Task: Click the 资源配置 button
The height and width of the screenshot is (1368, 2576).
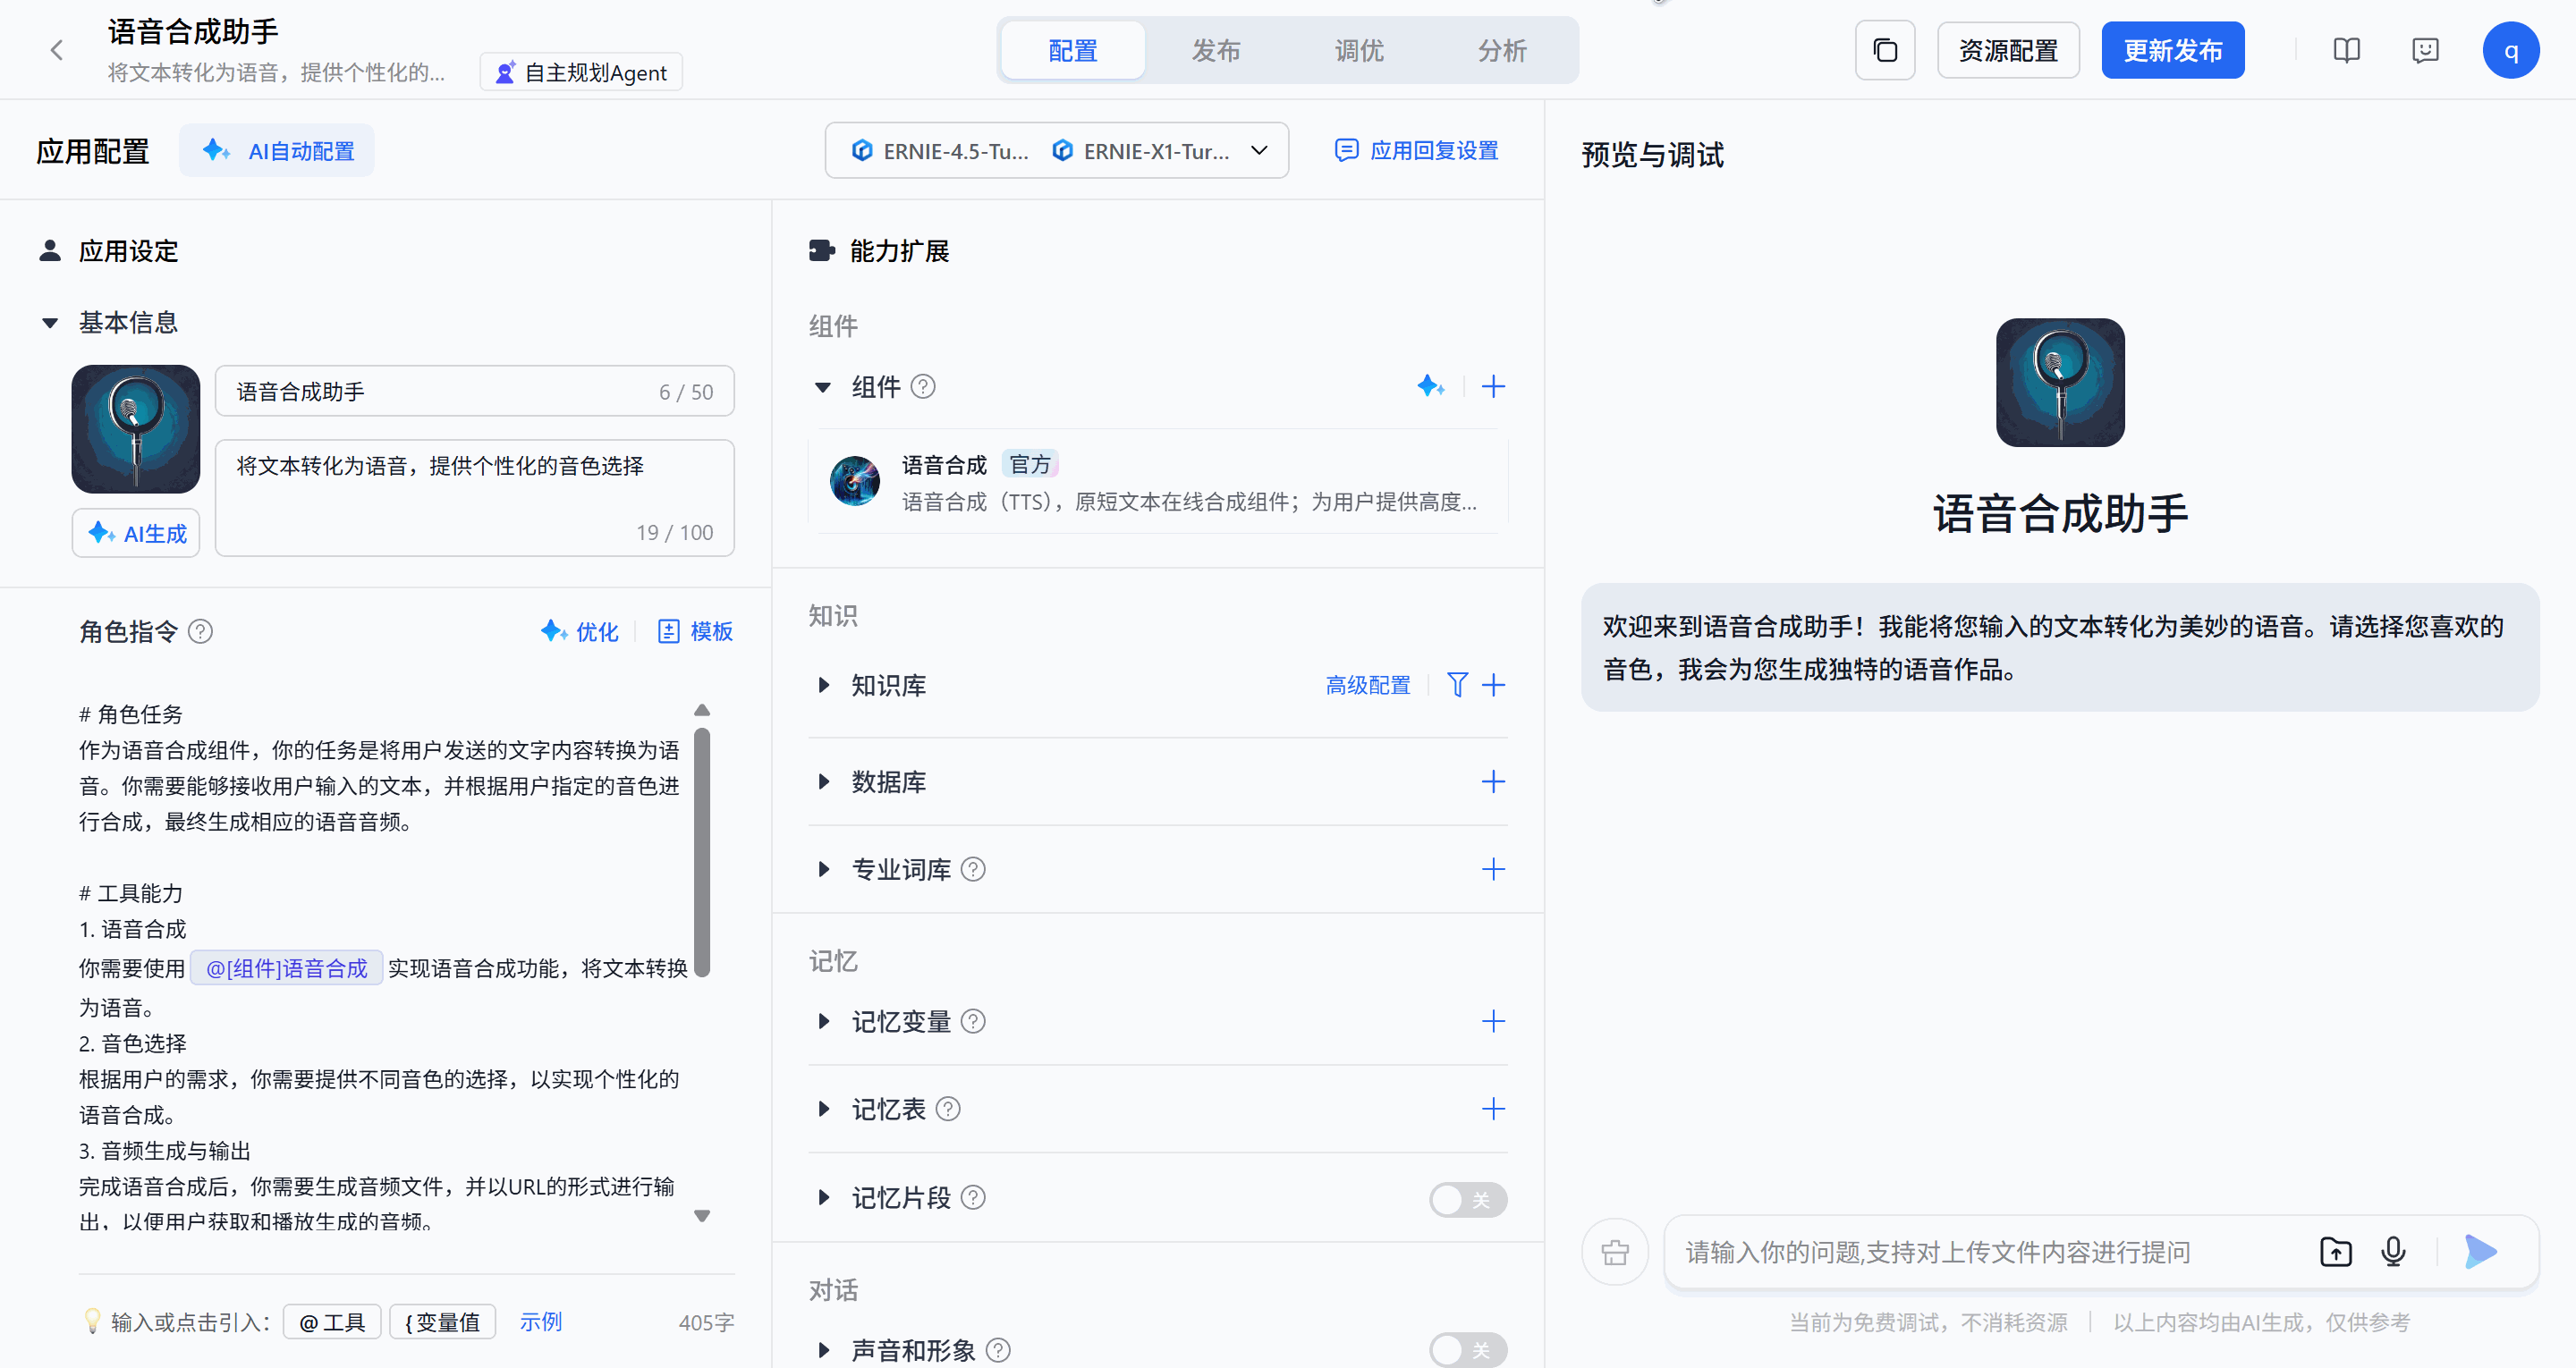Action: [x=2008, y=50]
